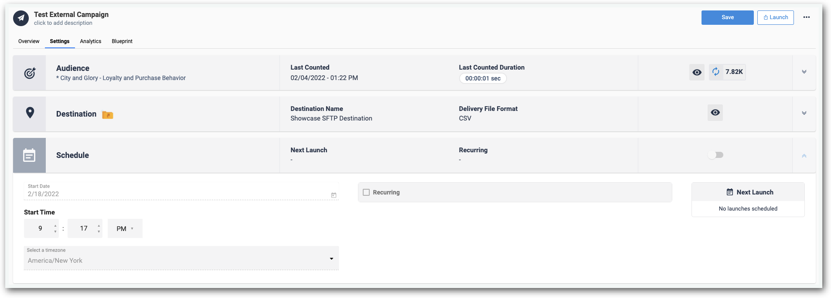
Task: Switch to the Analytics tab
Action: 91,41
